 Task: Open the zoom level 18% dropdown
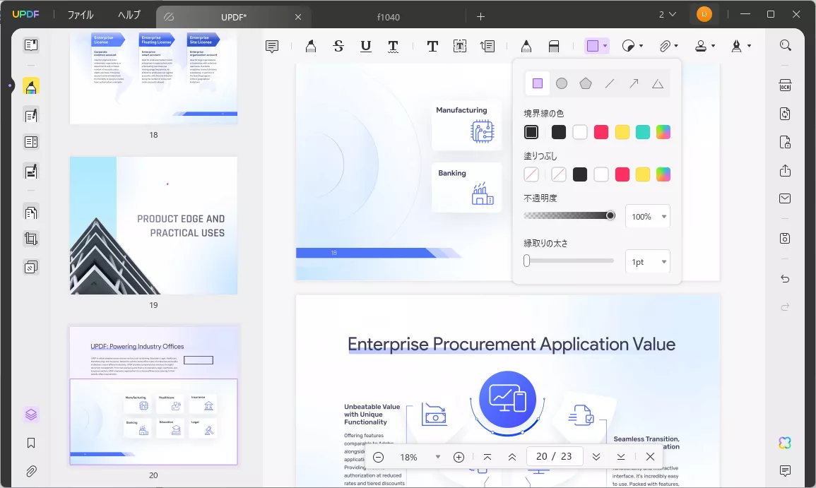click(x=437, y=457)
